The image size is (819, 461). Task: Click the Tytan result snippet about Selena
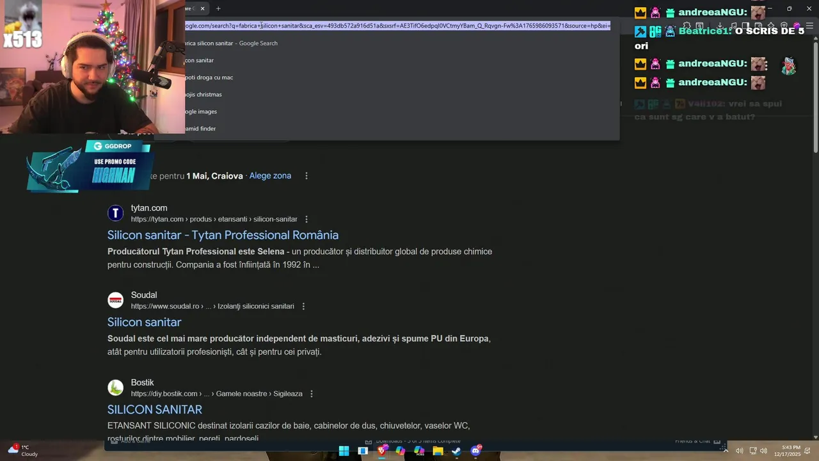(299, 258)
